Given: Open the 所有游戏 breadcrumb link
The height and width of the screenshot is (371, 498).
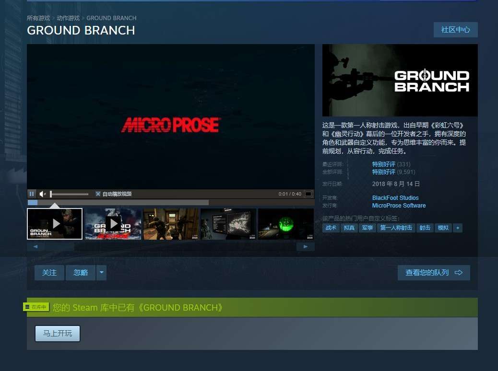Looking at the screenshot, I should tap(38, 18).
